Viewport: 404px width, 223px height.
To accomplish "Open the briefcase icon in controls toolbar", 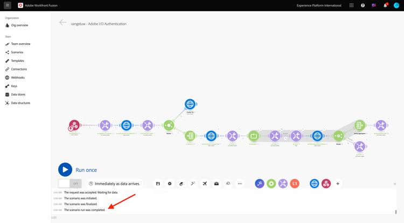I will [x=217, y=184].
